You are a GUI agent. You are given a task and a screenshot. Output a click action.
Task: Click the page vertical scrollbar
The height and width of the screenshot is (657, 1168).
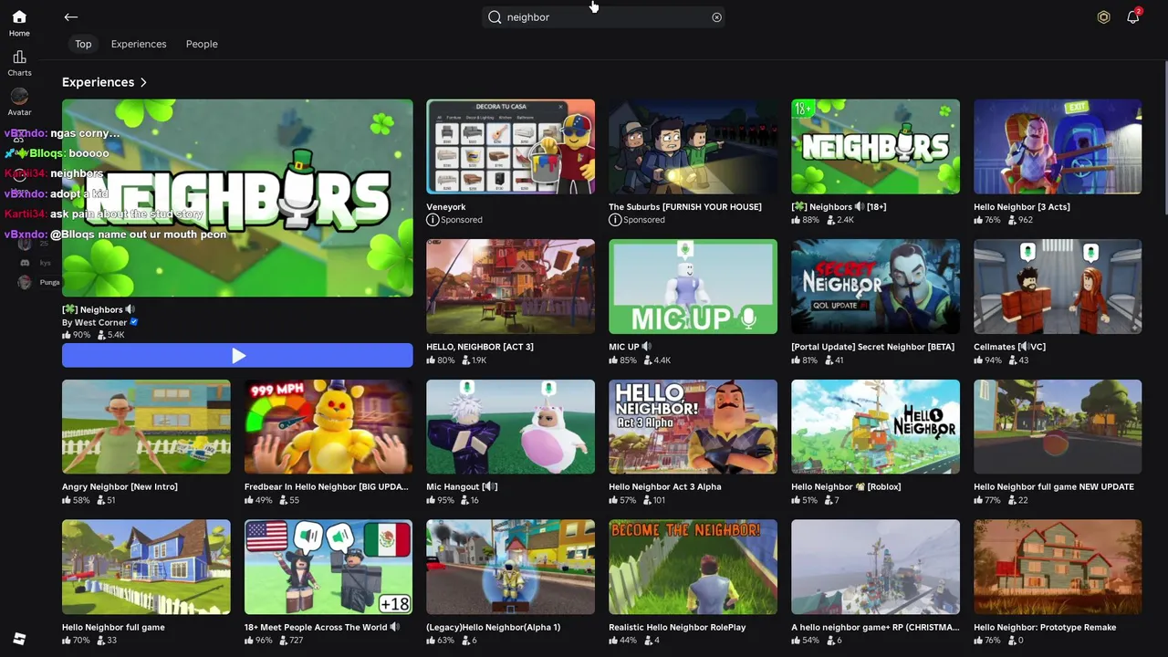click(1164, 137)
